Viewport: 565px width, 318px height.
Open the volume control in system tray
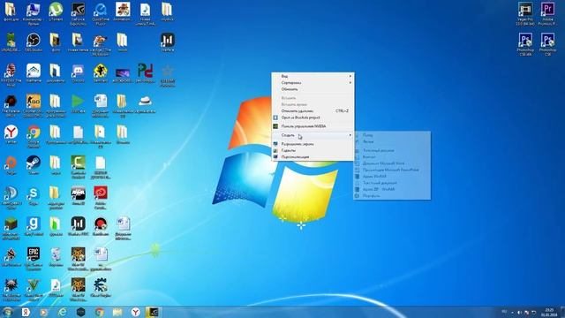coord(520,312)
